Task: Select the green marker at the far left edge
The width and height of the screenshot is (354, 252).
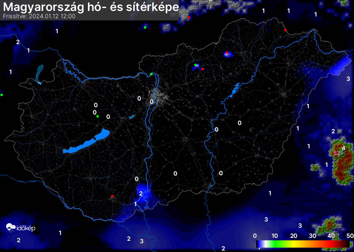Action: click(2, 95)
